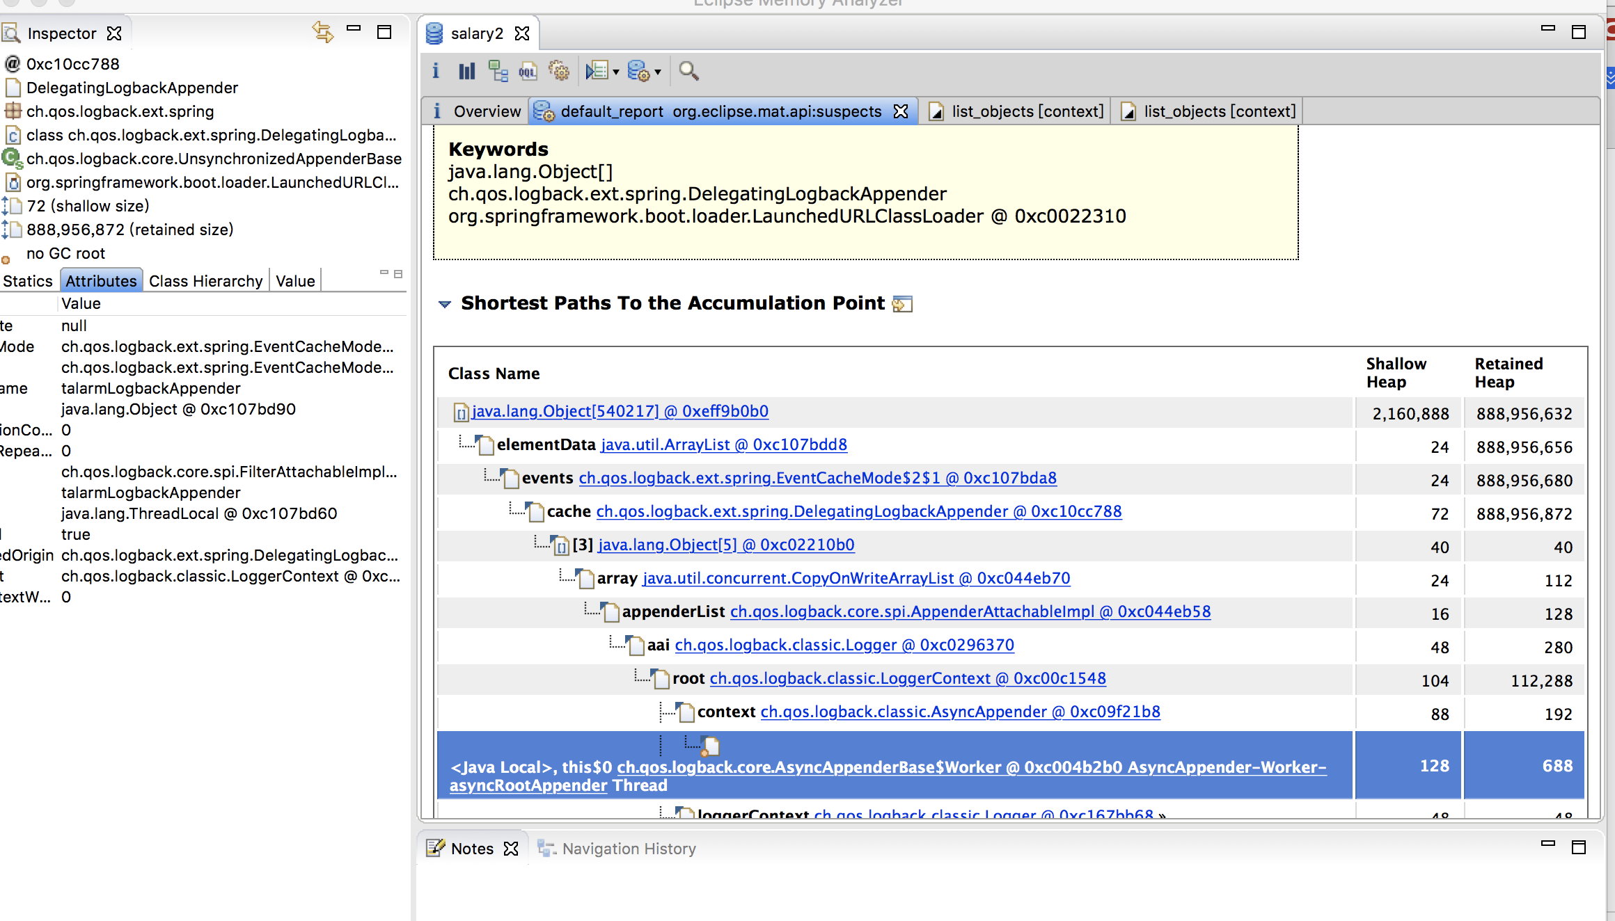Image resolution: width=1615 pixels, height=921 pixels.
Task: Collapse Shortest Paths To the Accumulation Point
Action: [445, 304]
